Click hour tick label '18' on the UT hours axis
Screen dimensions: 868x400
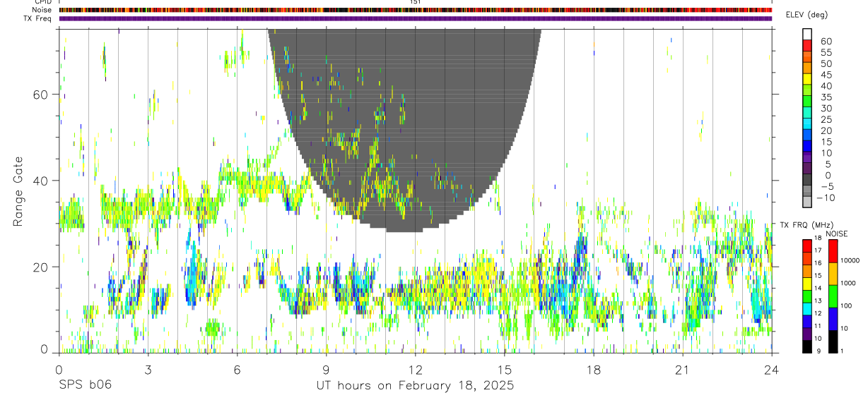point(594,370)
